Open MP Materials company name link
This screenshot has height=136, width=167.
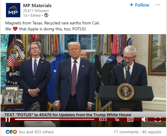point(37,6)
